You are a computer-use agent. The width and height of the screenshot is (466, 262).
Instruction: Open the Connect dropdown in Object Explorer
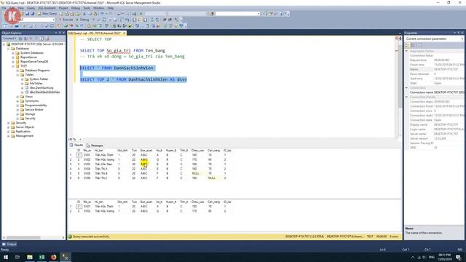point(9,39)
